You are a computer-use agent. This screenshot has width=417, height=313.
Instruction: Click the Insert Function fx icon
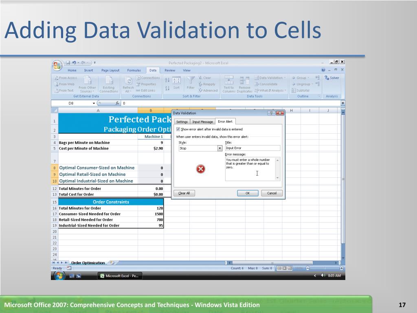click(x=117, y=103)
